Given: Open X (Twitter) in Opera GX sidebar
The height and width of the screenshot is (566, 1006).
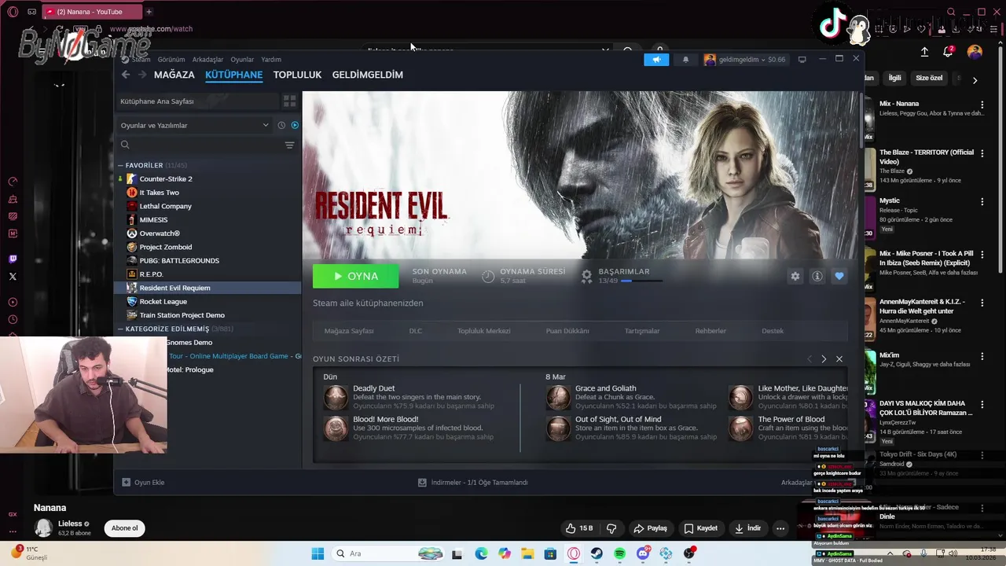Looking at the screenshot, I should tap(13, 277).
